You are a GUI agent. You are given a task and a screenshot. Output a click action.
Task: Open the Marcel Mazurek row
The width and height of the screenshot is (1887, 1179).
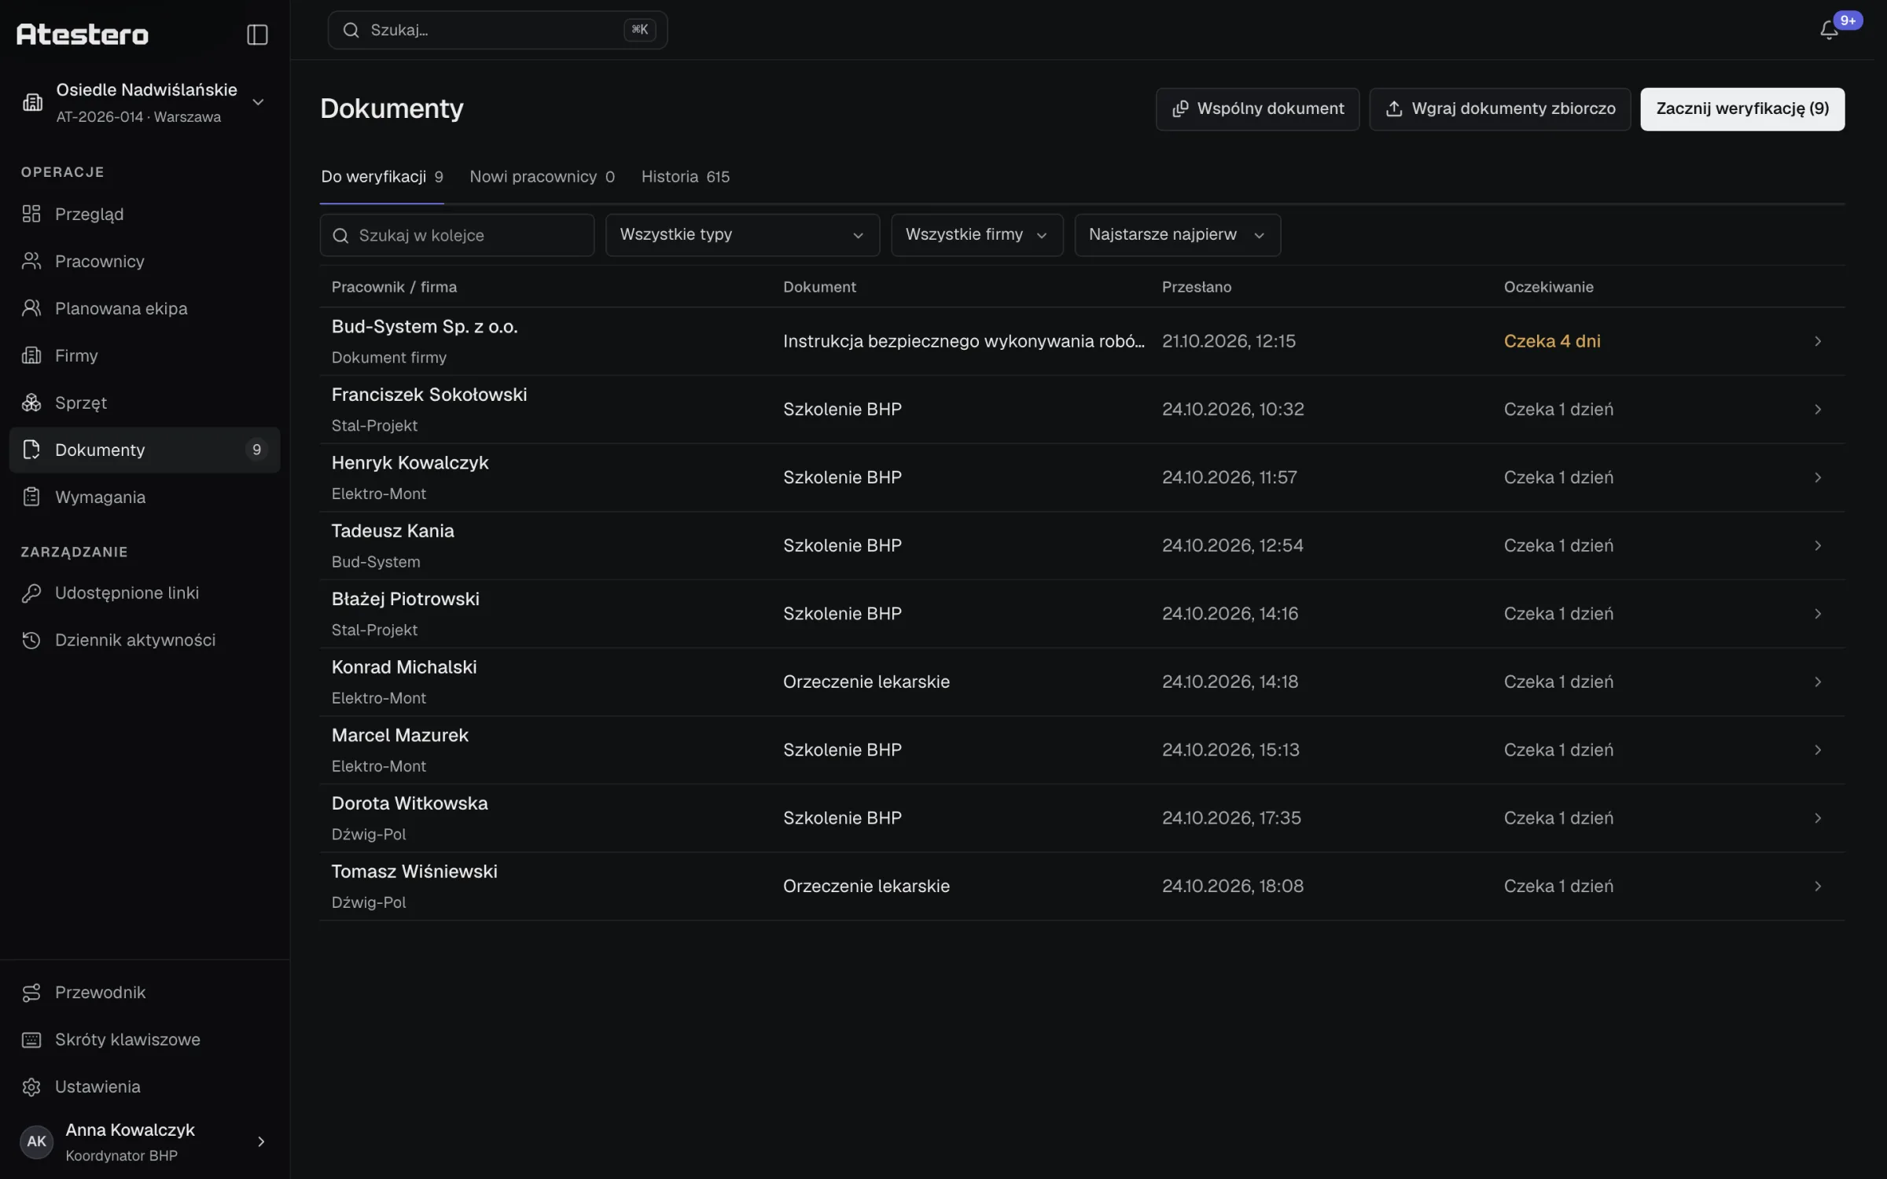pyautogui.click(x=1082, y=750)
